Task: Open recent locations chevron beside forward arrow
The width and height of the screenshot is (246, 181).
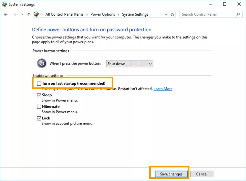Action: pyautogui.click(x=22, y=14)
